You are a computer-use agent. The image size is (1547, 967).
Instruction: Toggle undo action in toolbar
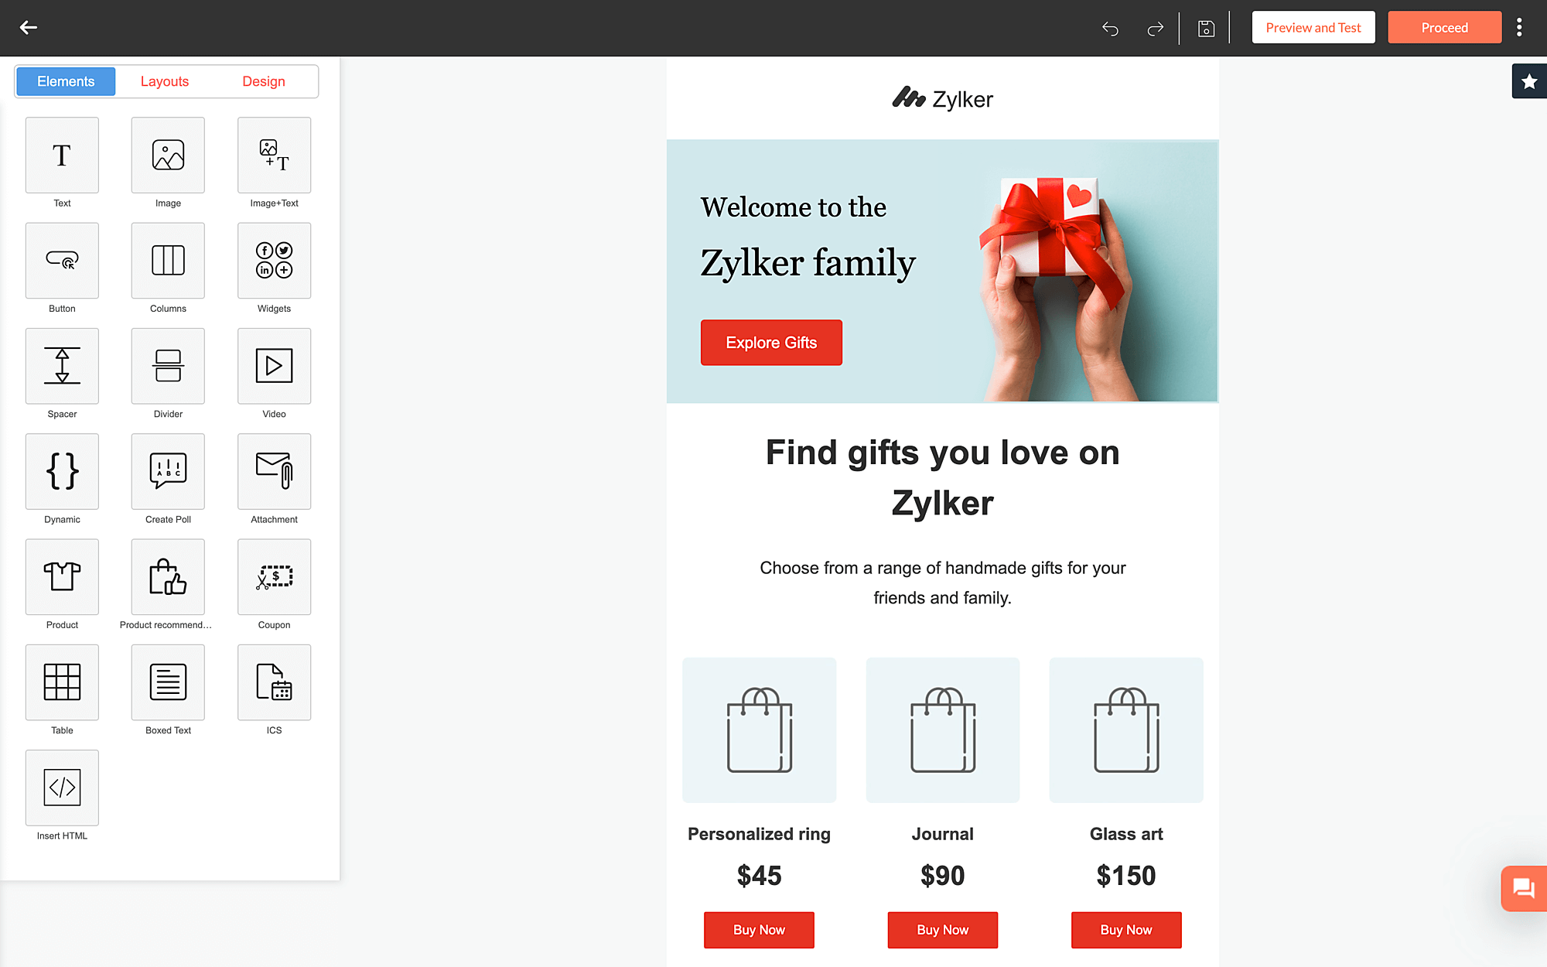point(1112,28)
